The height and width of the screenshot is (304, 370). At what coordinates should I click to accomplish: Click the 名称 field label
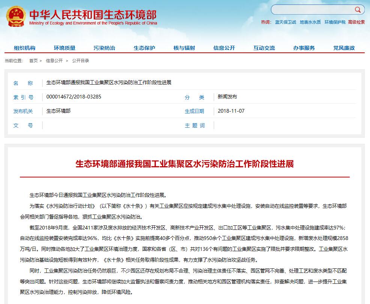tap(23, 83)
